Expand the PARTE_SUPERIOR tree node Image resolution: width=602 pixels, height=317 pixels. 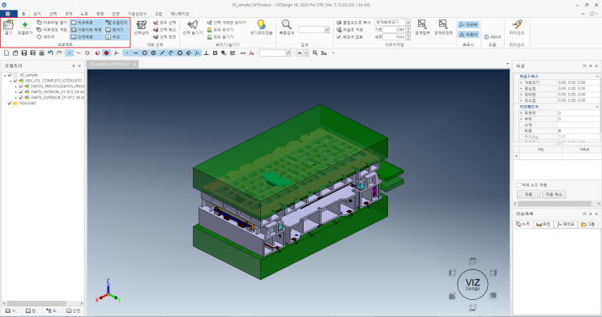pyautogui.click(x=16, y=98)
